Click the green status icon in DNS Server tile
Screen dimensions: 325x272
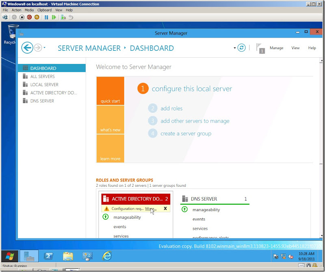184,209
